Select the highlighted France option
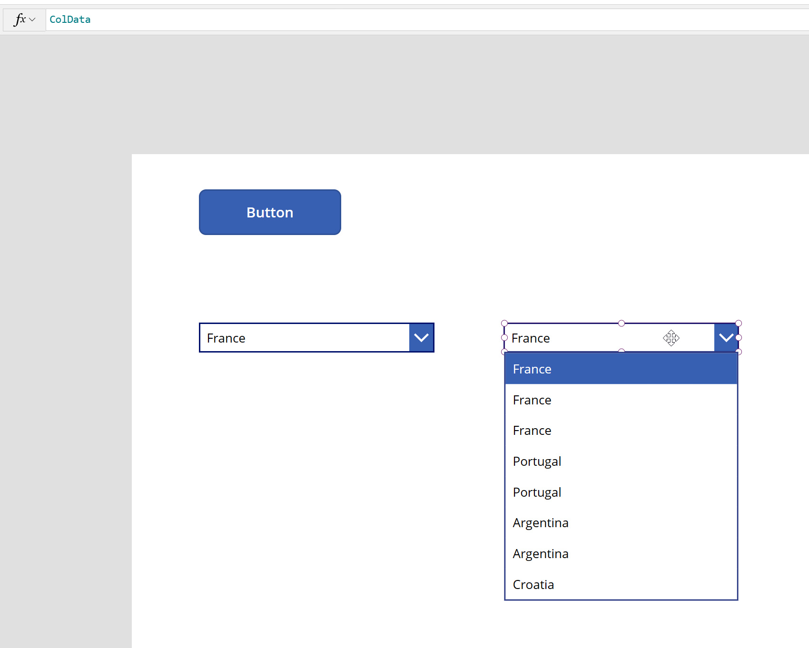 point(532,369)
